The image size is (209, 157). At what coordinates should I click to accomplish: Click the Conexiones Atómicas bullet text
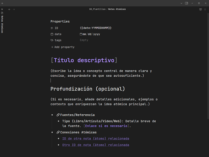(78, 132)
